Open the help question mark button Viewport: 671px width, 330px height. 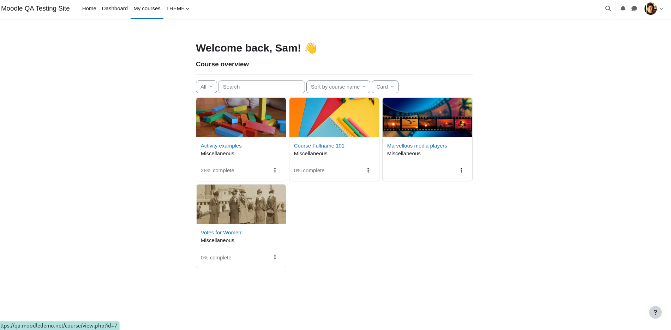655,312
